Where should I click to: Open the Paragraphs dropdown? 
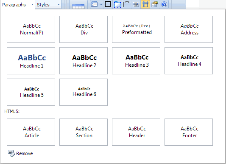17,5
